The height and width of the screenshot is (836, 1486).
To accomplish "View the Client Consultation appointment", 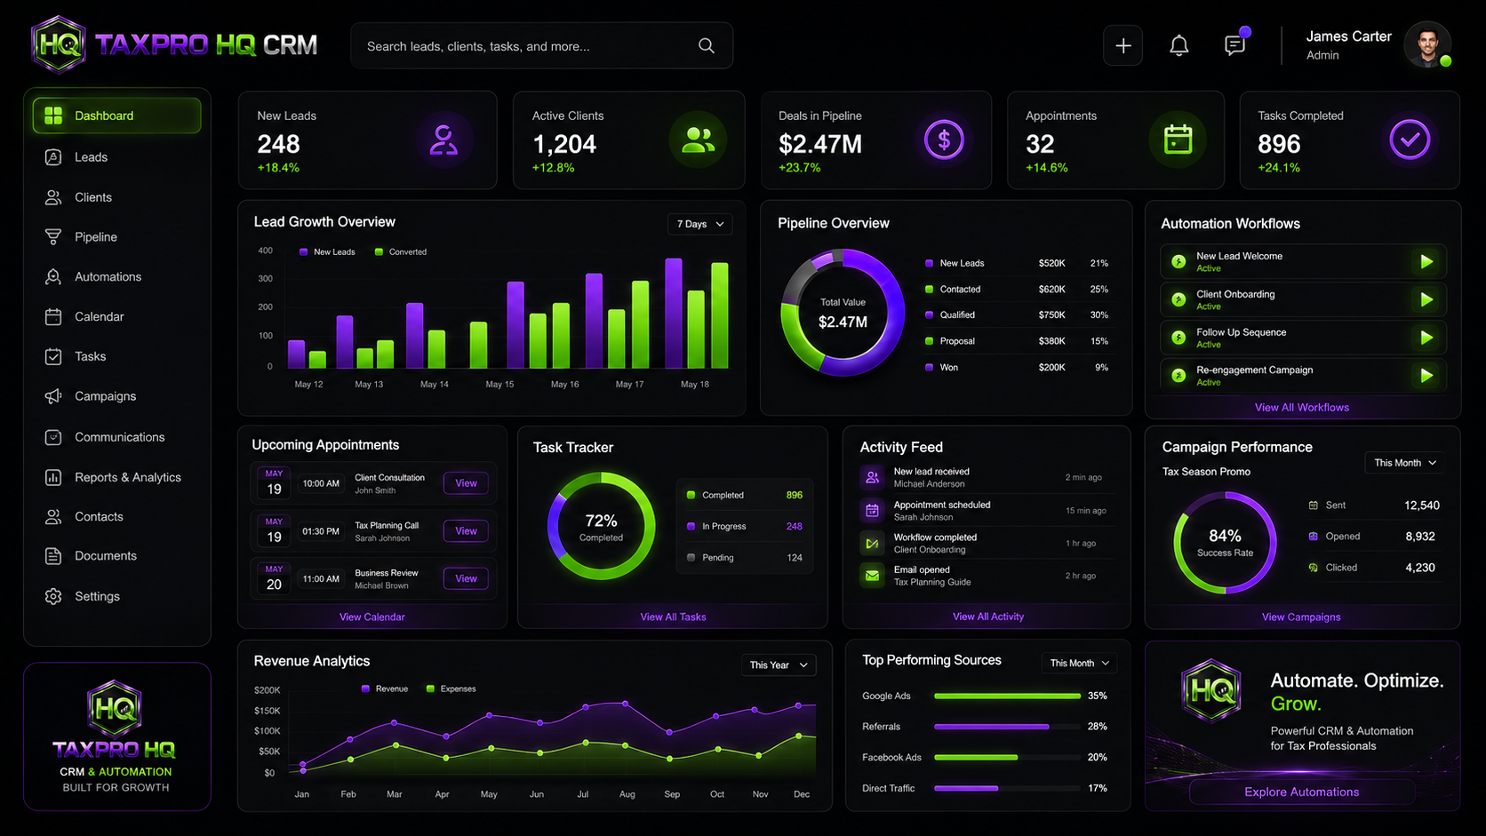I will pyautogui.click(x=466, y=483).
